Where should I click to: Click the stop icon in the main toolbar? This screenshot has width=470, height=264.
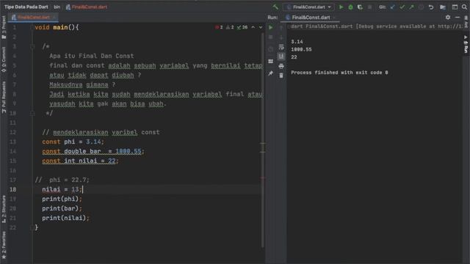(x=369, y=7)
